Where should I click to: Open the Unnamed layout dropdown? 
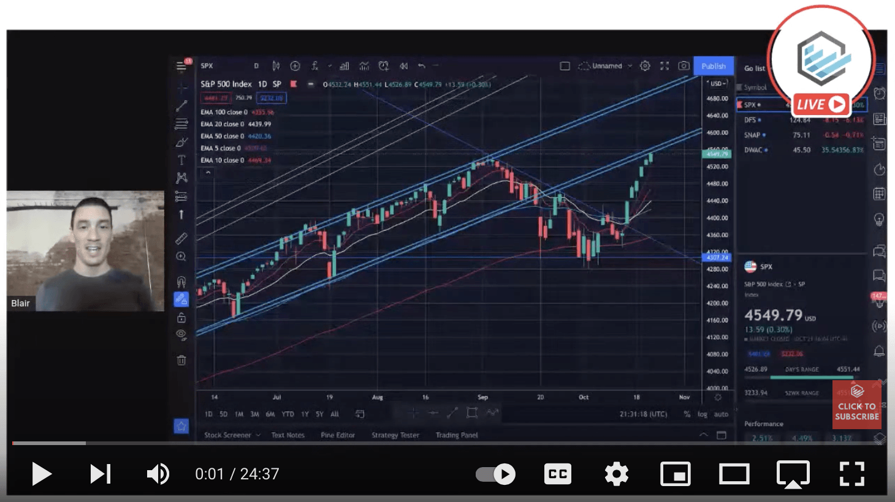(607, 66)
